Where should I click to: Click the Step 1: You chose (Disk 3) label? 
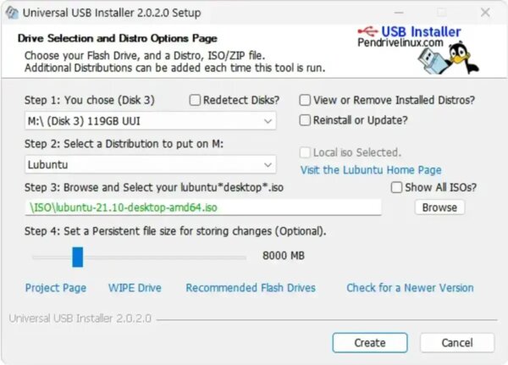90,100
